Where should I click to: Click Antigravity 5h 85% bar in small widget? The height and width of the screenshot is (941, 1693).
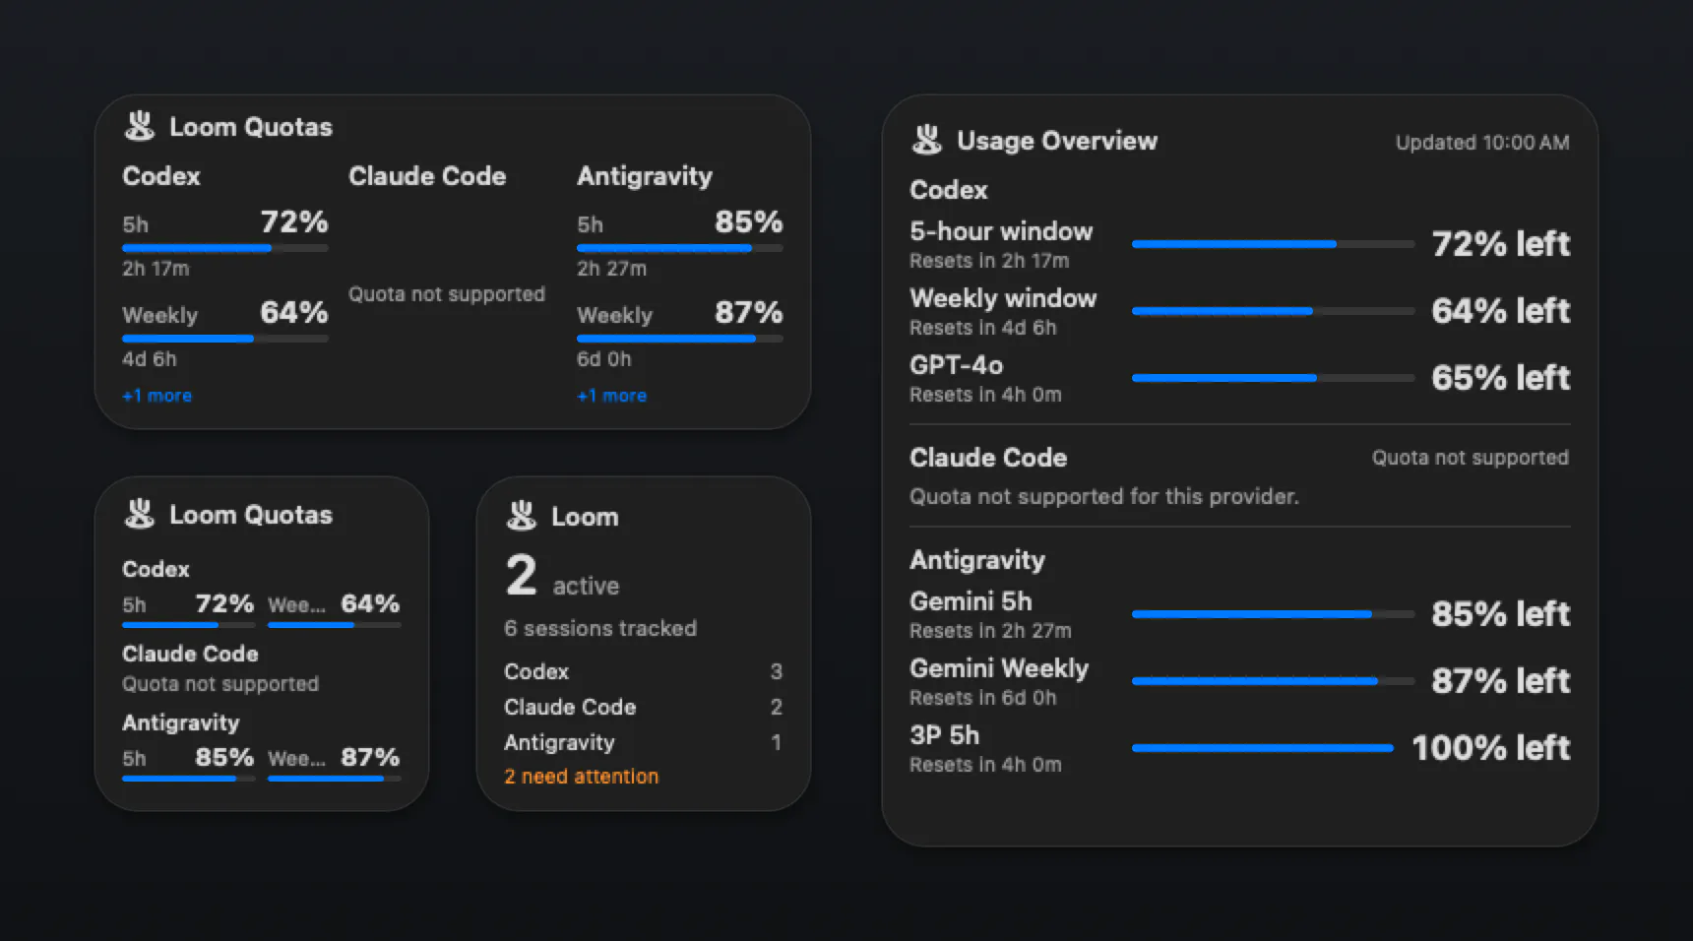[188, 779]
